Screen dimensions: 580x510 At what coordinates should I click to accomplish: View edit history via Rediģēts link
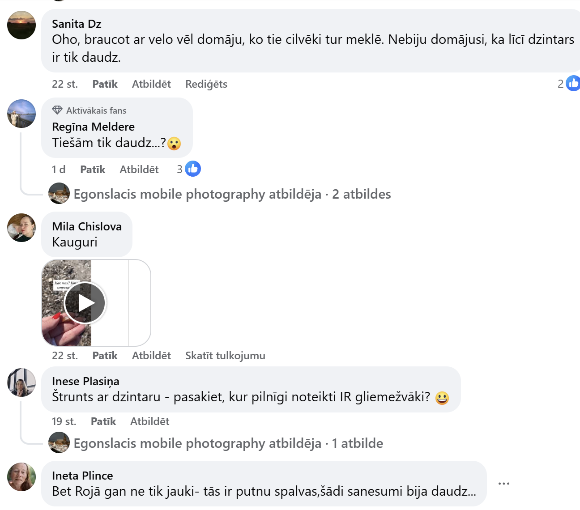(x=206, y=84)
